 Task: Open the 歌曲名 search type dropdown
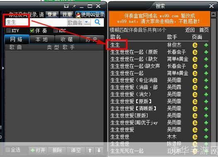click(x=87, y=23)
